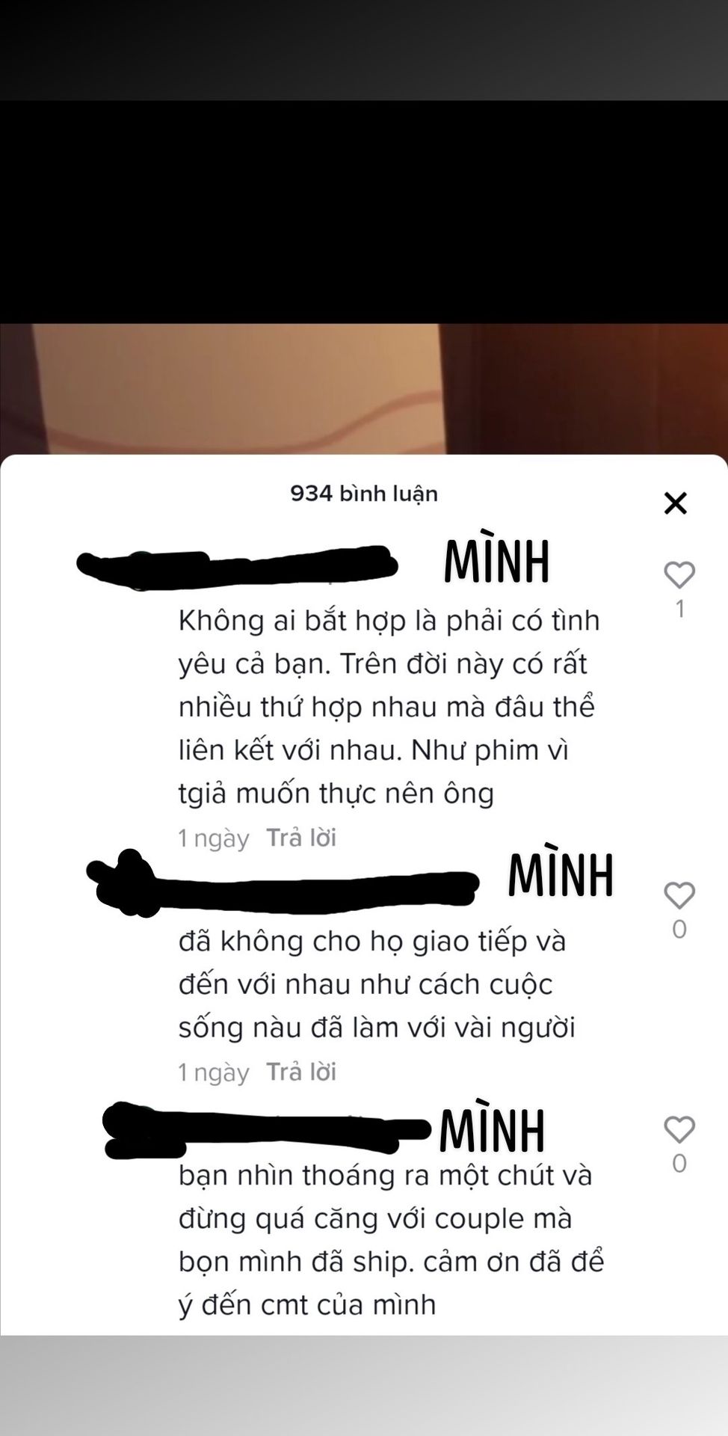This screenshot has height=1436, width=728.
Task: Close the 934 bình luận comments panel
Action: [675, 503]
